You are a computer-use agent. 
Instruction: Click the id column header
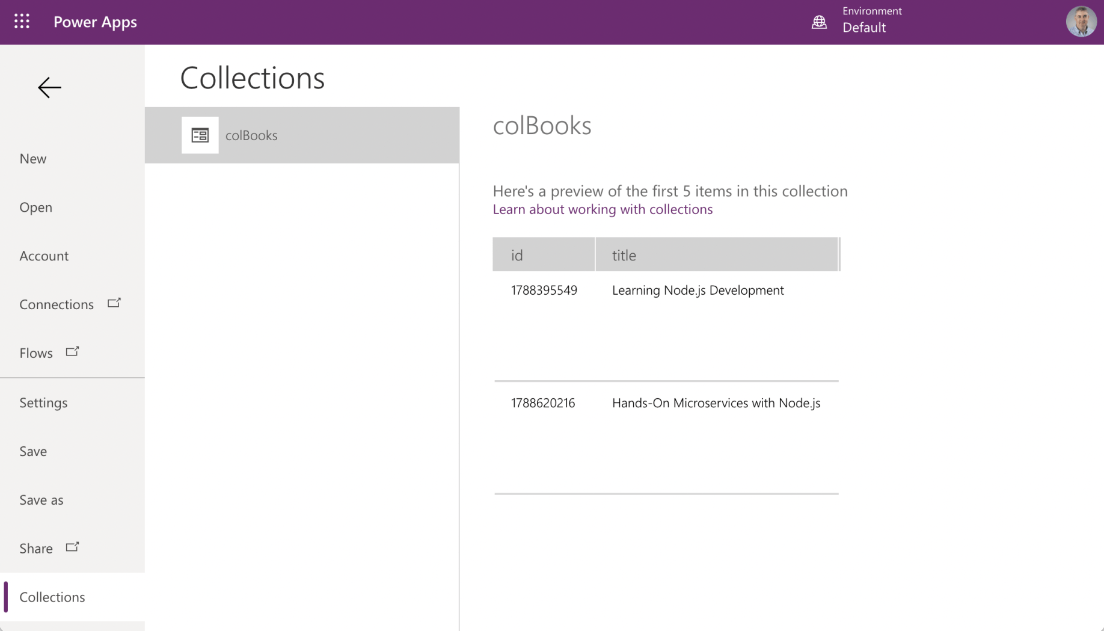tap(544, 255)
